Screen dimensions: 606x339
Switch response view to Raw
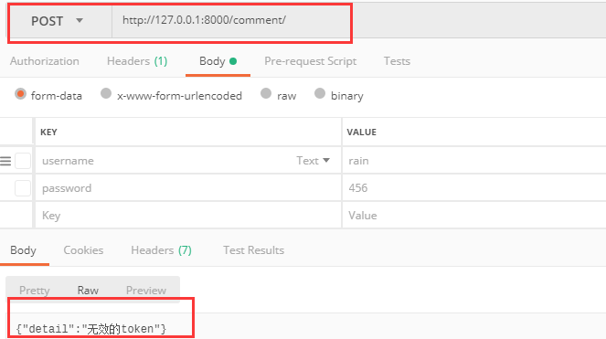click(x=88, y=291)
